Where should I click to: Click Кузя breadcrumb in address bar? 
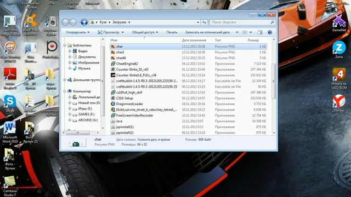[103, 22]
